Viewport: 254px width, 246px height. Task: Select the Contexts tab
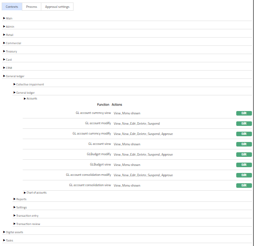coord(12,7)
